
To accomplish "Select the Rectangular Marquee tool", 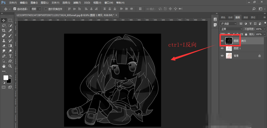I will click(10, 21).
